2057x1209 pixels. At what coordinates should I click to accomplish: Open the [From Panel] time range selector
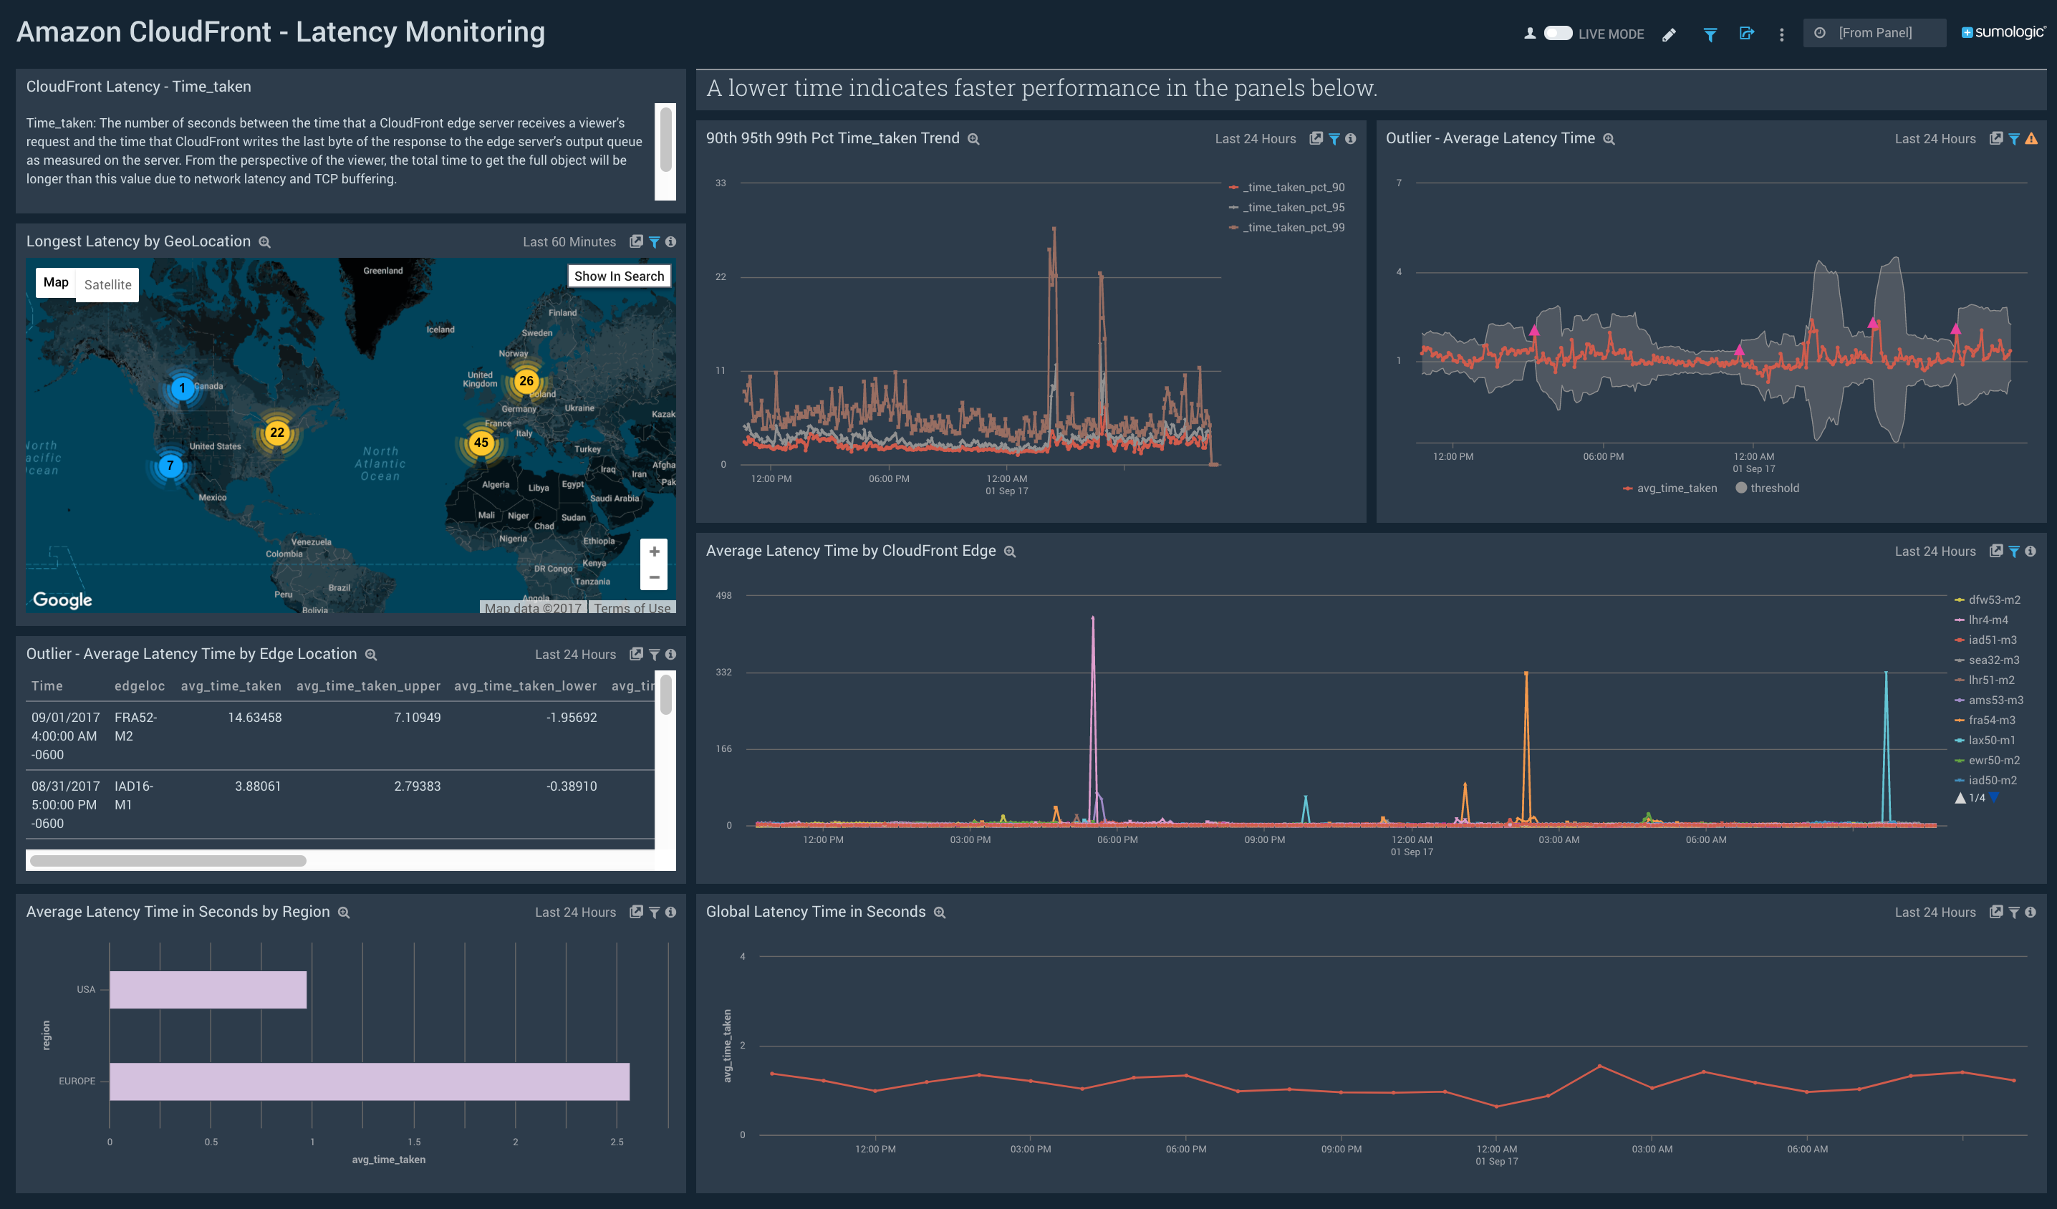point(1874,34)
